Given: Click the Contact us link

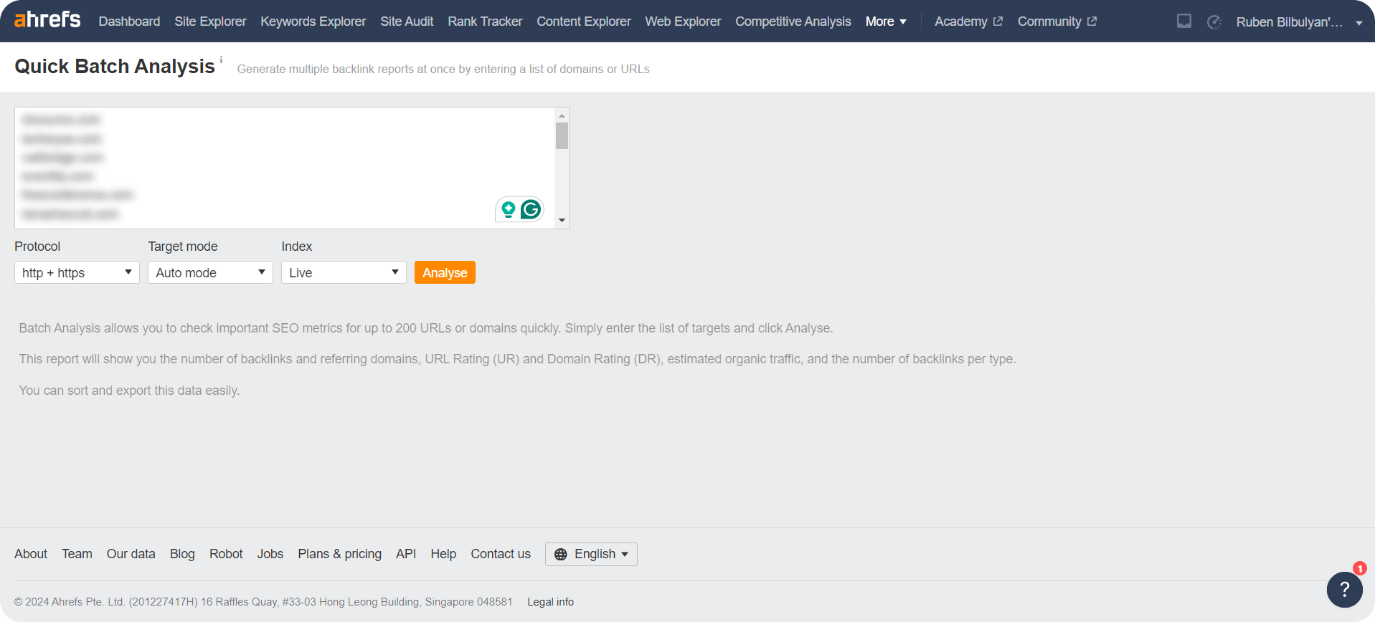Looking at the screenshot, I should (x=501, y=554).
